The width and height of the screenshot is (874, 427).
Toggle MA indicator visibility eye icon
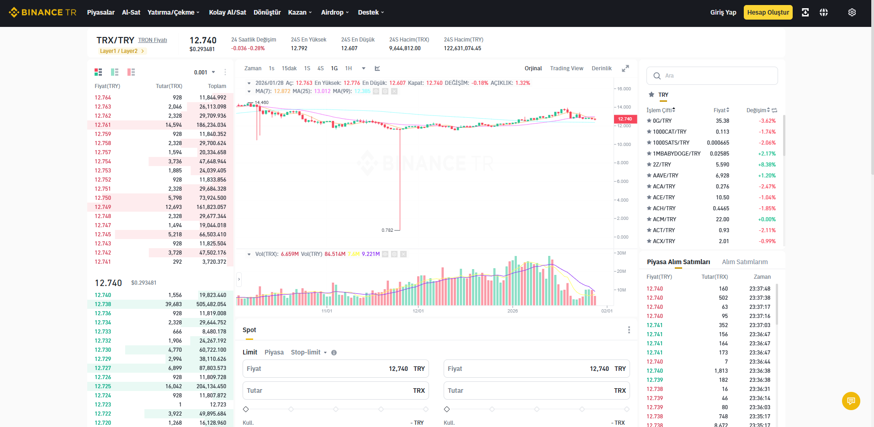pos(376,91)
